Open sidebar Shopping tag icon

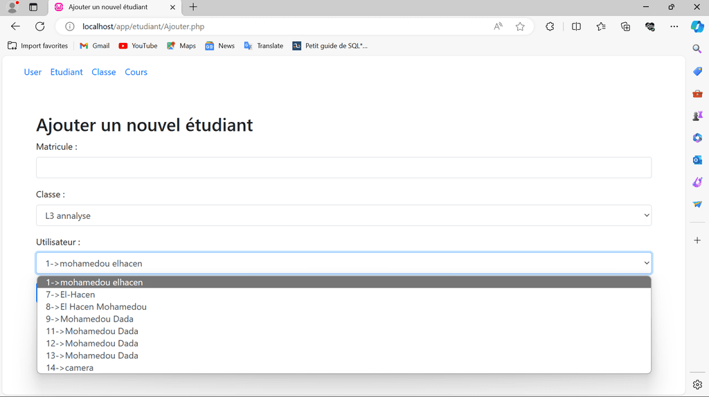697,71
